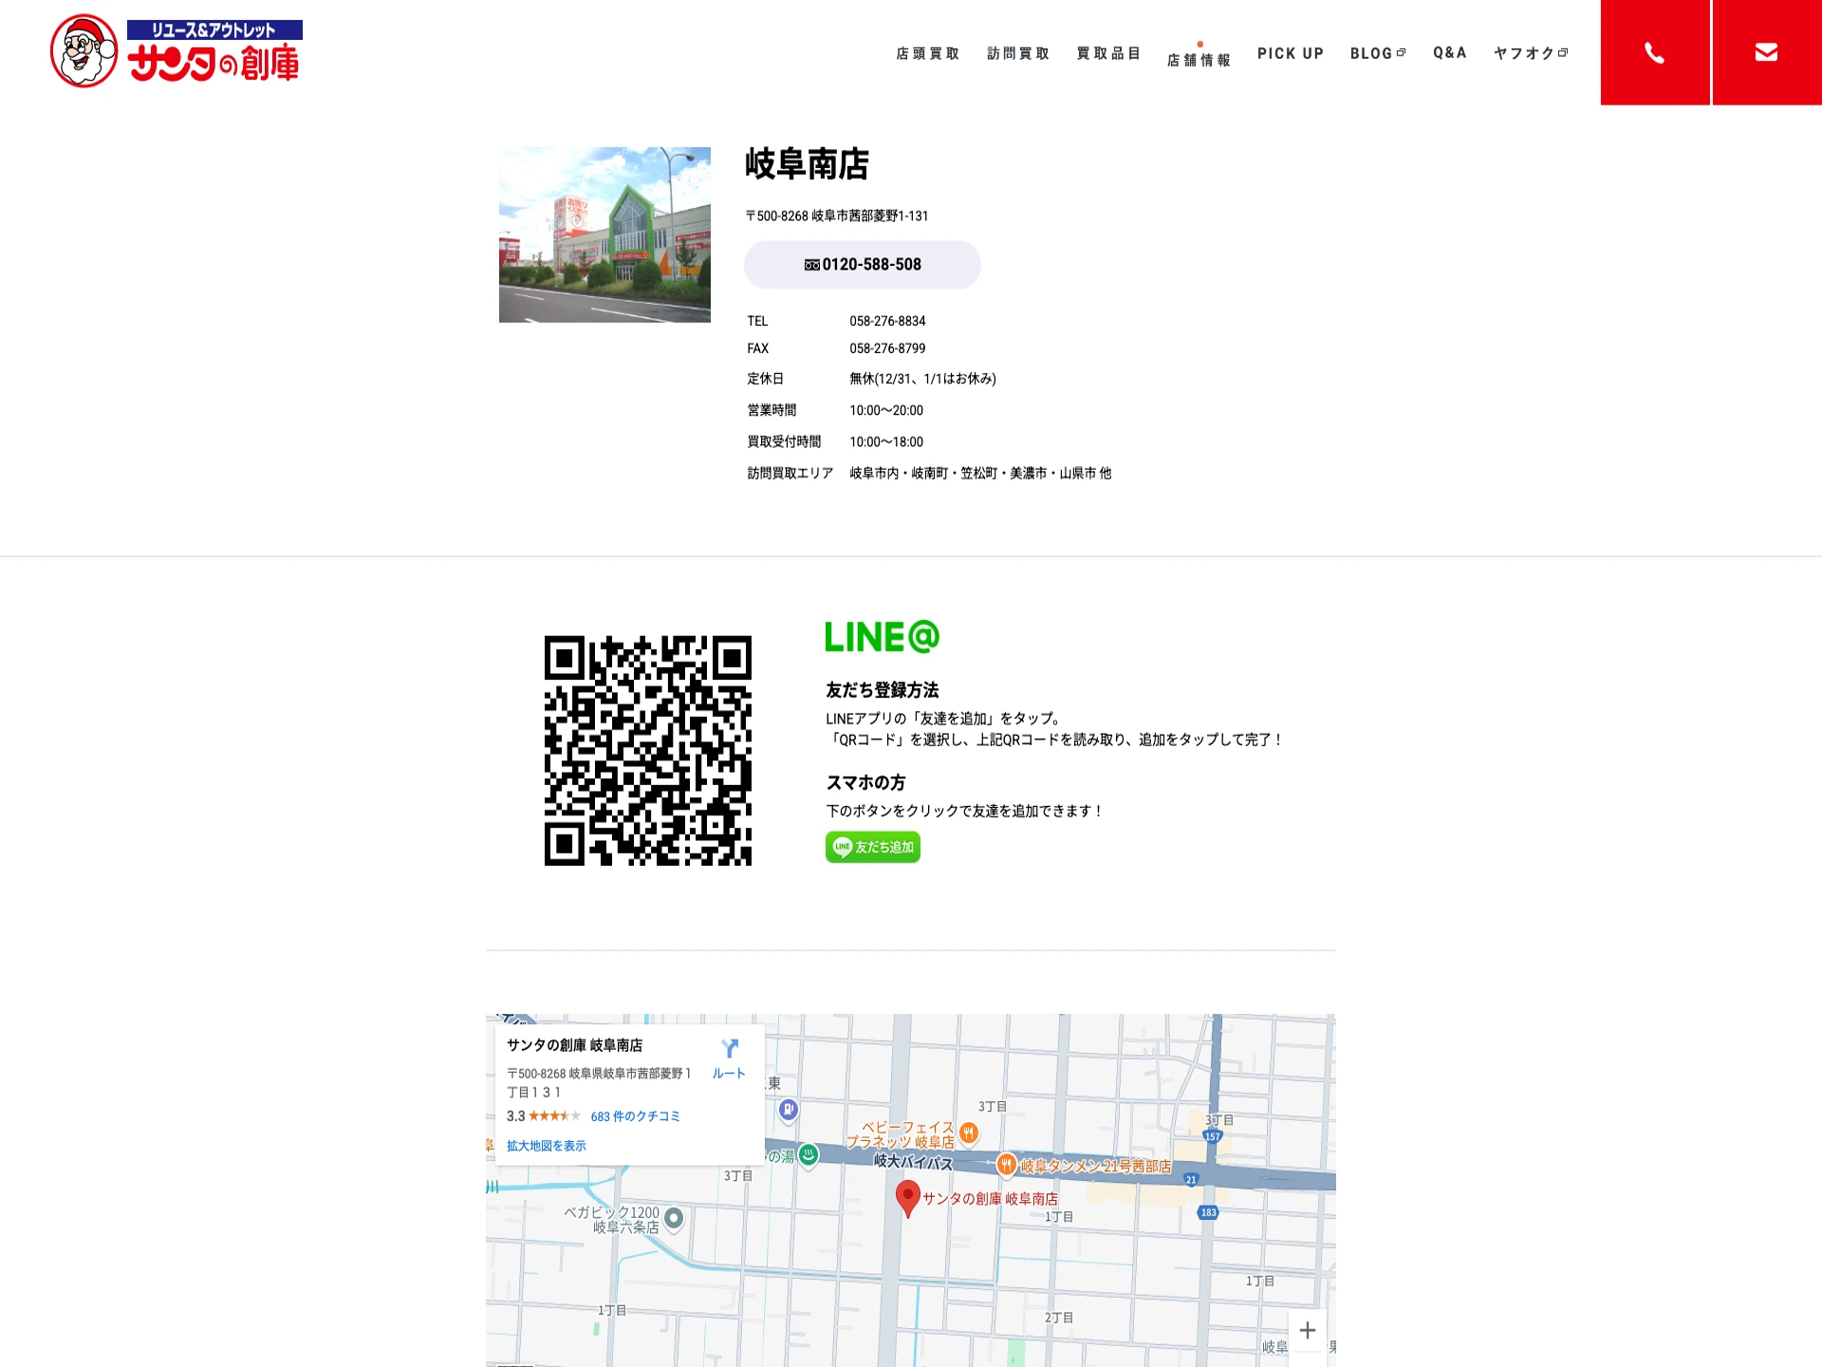Click 無休(12/31、1/1はお休み) text

click(x=922, y=379)
